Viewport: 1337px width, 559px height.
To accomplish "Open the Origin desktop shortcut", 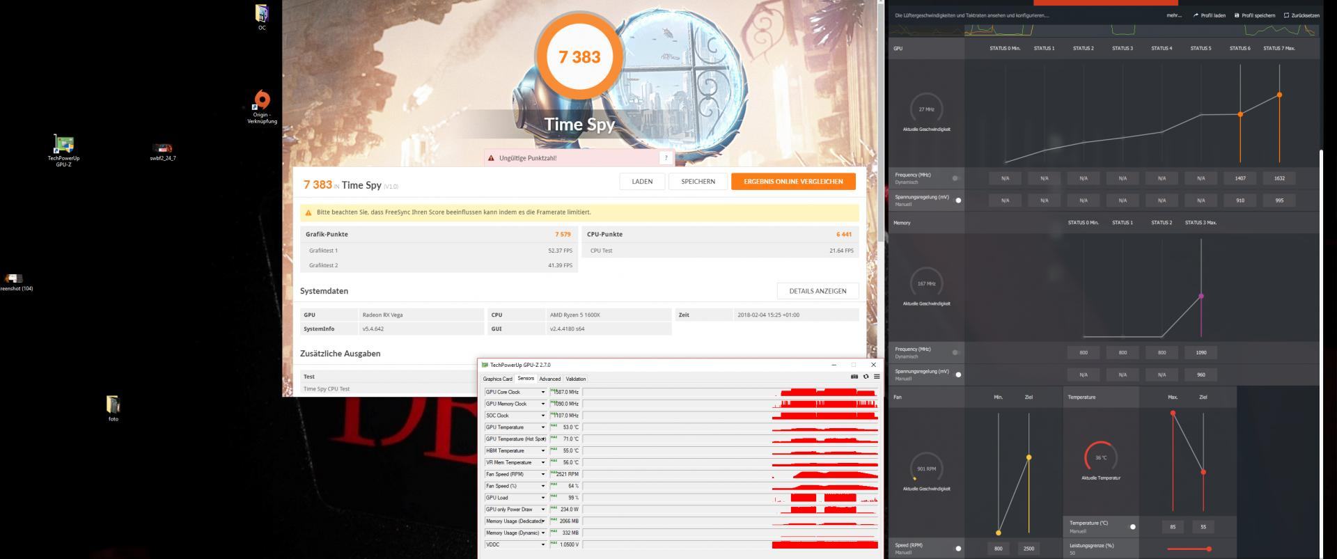I will coord(262,107).
